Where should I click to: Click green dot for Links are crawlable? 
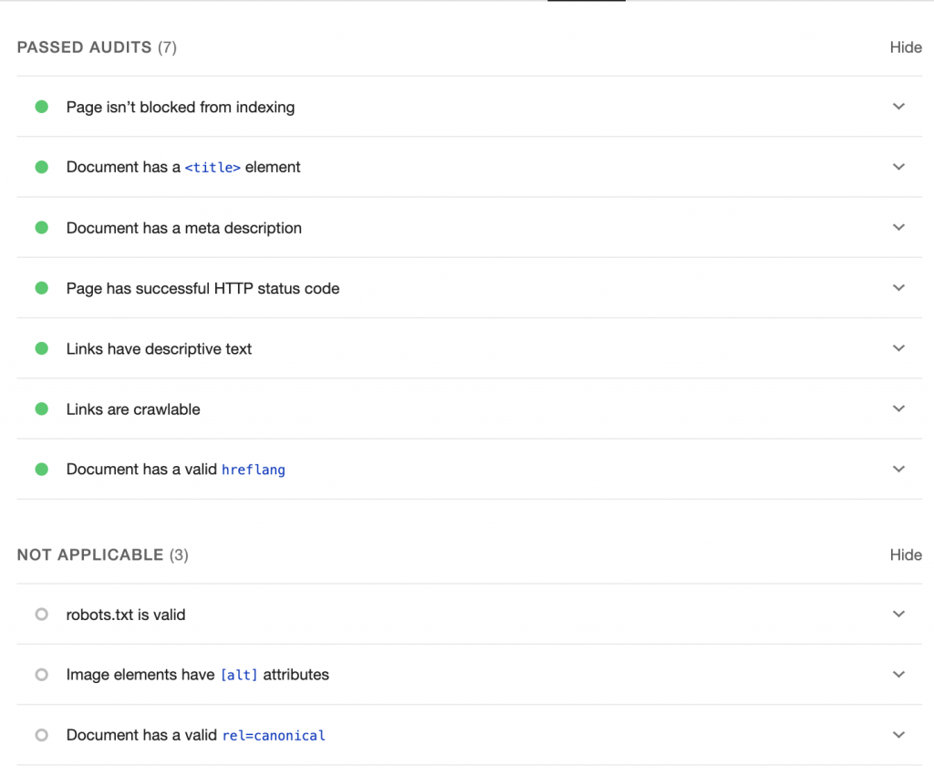coord(41,409)
